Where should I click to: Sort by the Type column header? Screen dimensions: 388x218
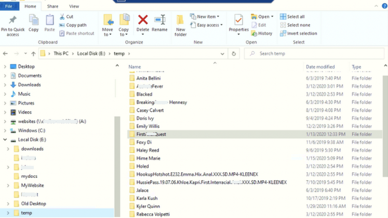tap(356, 67)
